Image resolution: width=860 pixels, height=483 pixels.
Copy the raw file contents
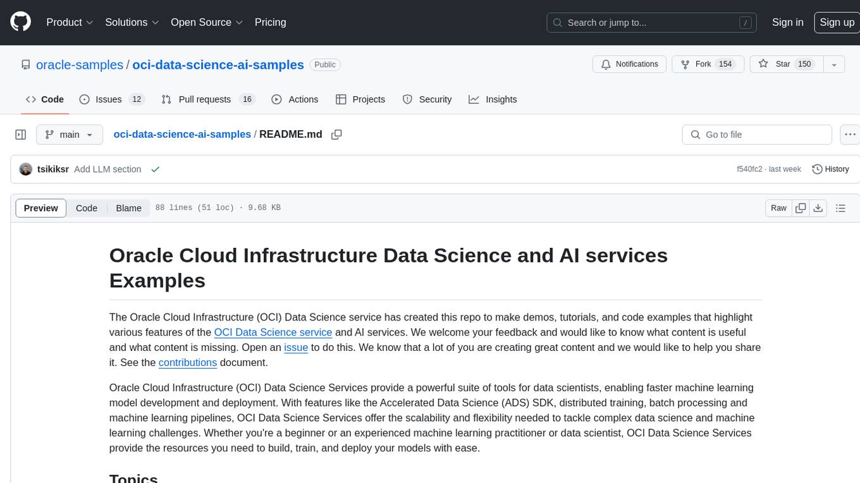(x=801, y=208)
